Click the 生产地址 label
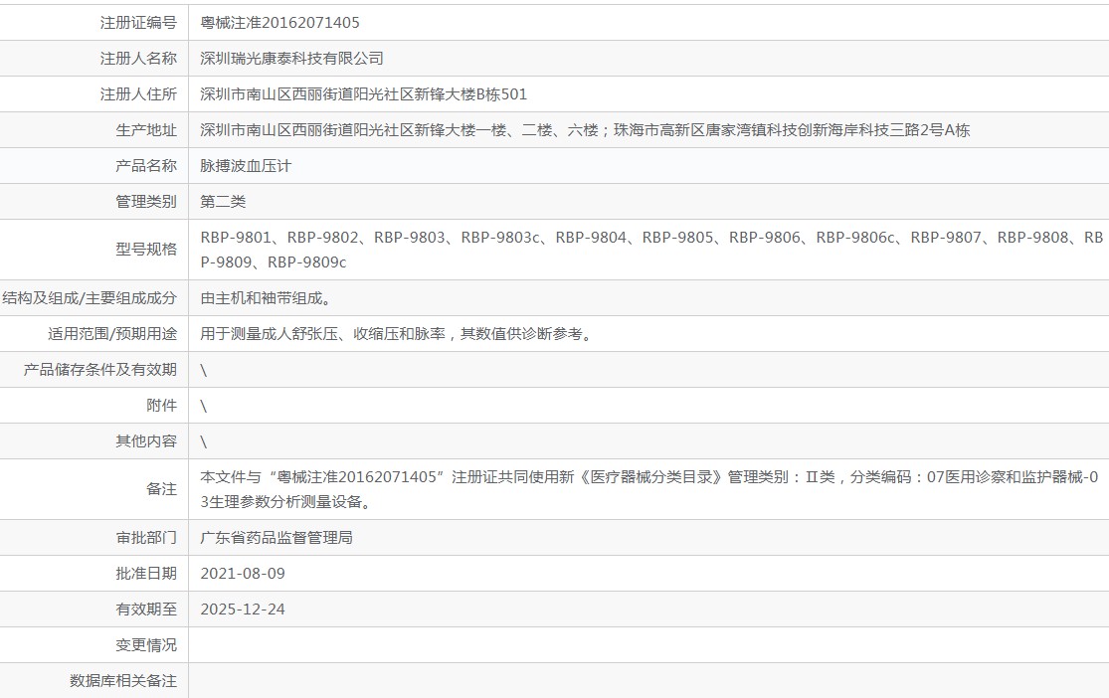This screenshot has height=698, width=1109. [146, 130]
